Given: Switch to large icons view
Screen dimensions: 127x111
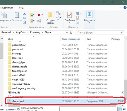Looking at the screenshot, I should (124, 109).
